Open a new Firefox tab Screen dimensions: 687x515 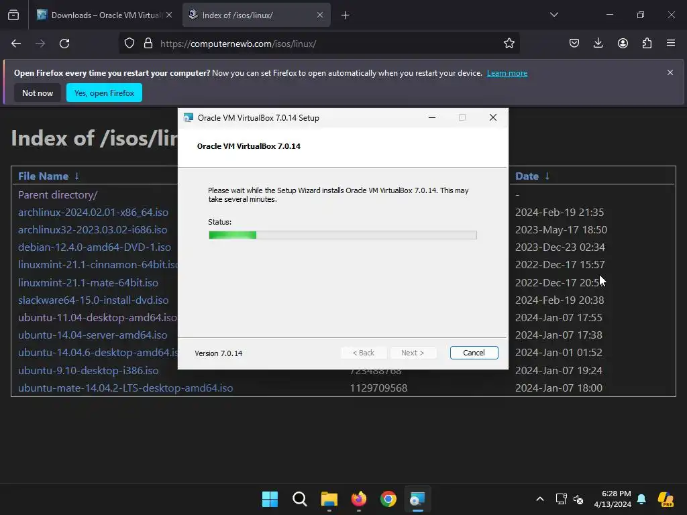point(346,15)
